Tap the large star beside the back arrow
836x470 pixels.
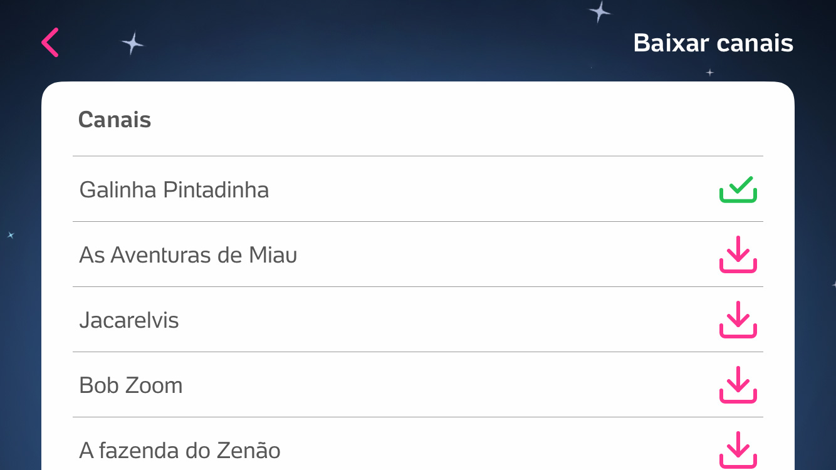[x=132, y=43]
